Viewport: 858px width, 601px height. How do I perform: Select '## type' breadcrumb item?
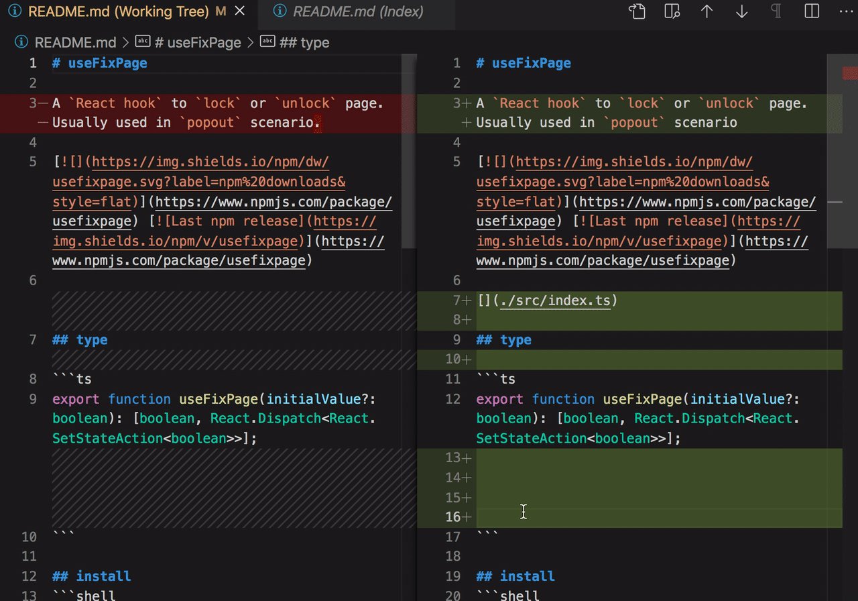[304, 42]
